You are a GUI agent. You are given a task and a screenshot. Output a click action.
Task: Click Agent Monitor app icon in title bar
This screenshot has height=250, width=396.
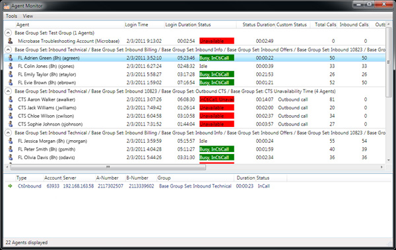7,5
